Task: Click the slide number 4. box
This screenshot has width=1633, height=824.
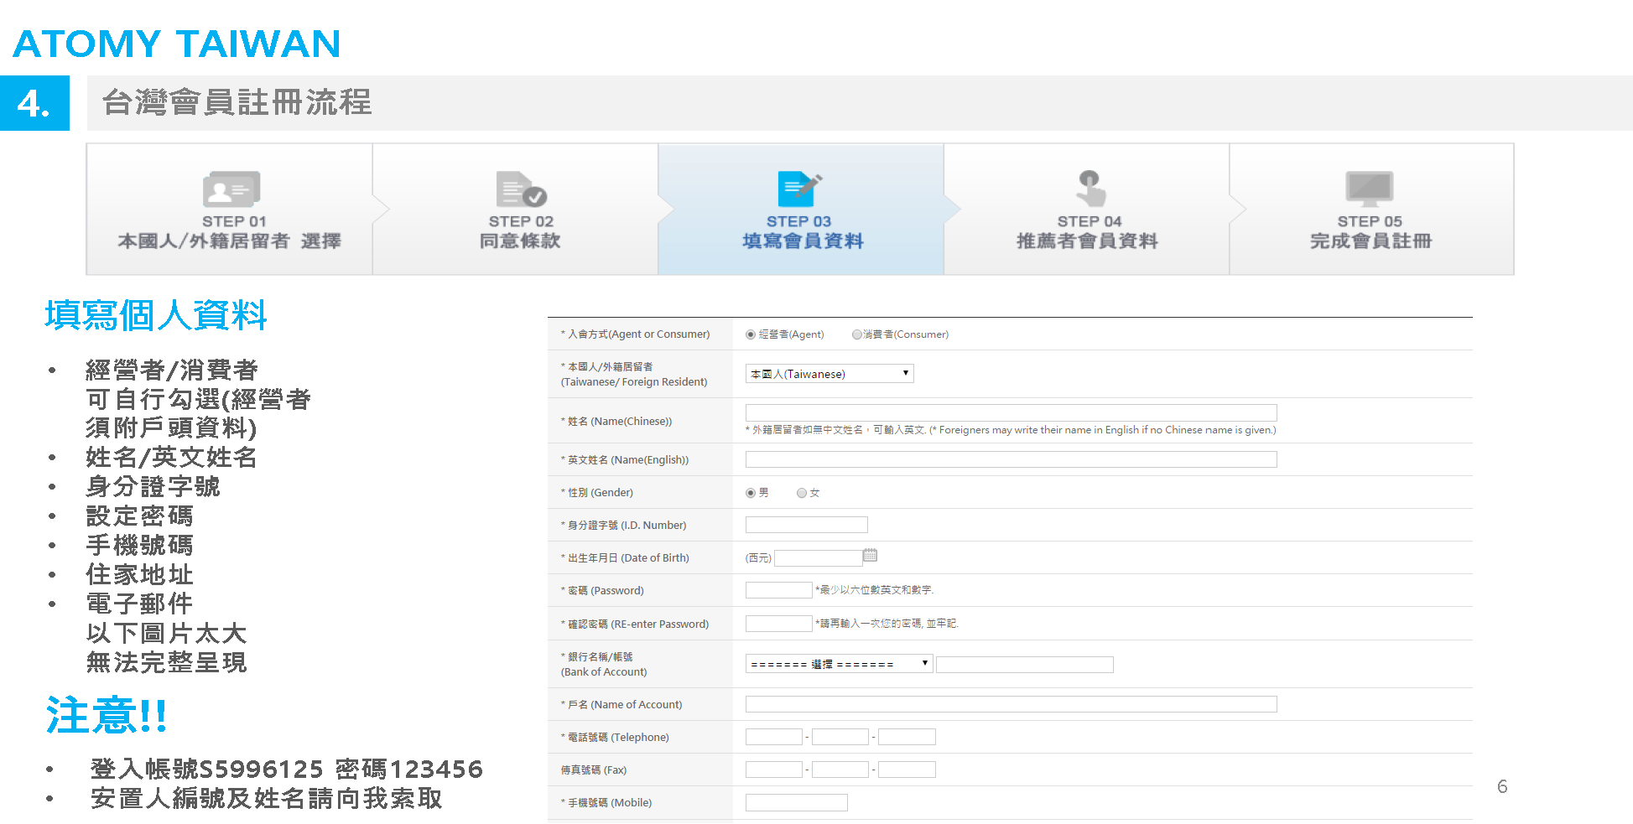Action: click(x=34, y=103)
